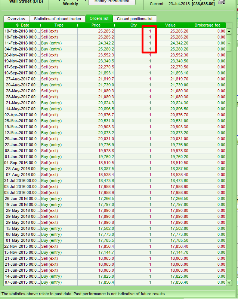Image resolution: width=238 pixels, height=299 pixels.
Task: Click the Current date 23-Jul-2018
Action: [x=179, y=4]
